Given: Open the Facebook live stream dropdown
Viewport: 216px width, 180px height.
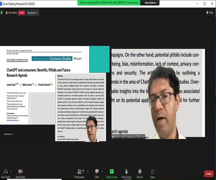Looking at the screenshot, I should tap(33, 13).
